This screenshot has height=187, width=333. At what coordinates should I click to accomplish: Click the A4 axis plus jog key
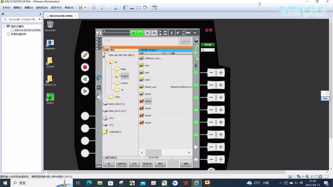221,110
